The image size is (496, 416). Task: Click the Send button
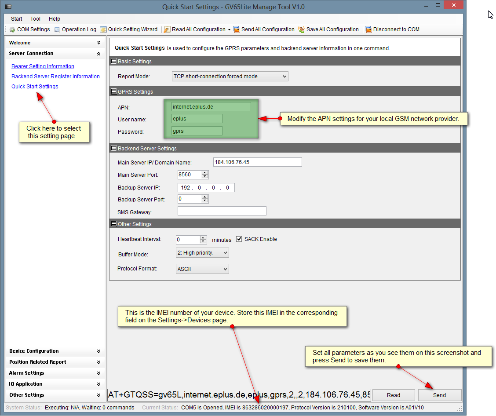click(439, 395)
